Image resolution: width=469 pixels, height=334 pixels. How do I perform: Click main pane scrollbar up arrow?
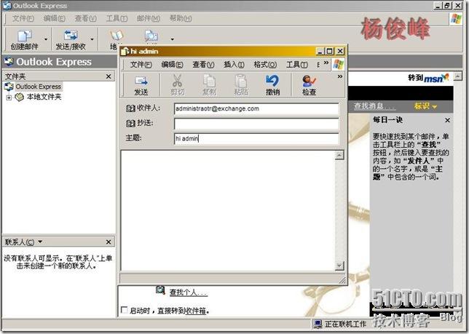458,77
